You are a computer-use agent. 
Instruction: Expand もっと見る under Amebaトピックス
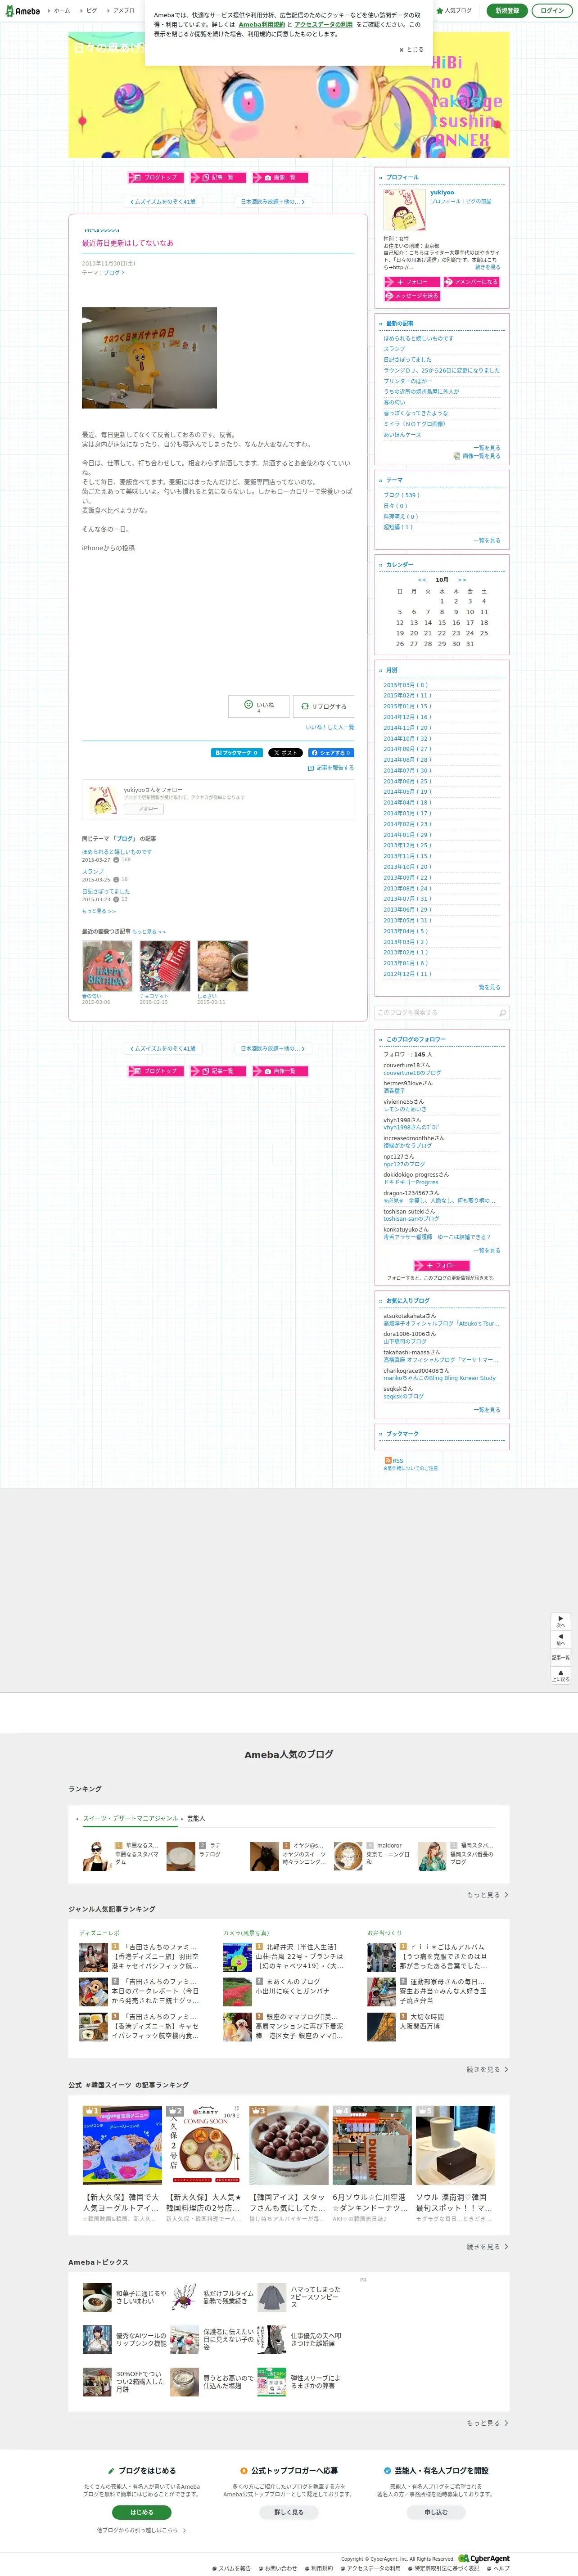487,2423
